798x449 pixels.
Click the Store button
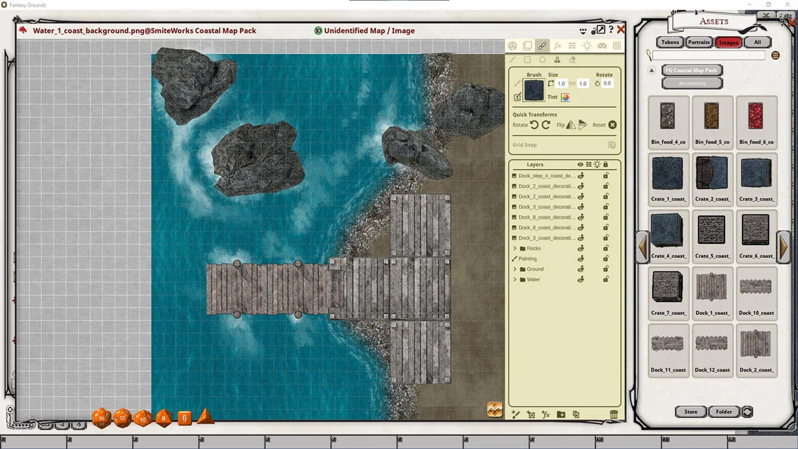point(691,412)
